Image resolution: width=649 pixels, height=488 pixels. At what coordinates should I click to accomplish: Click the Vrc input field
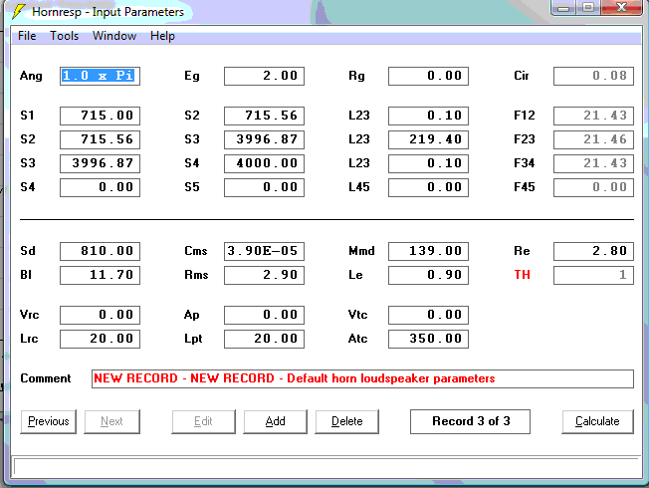coord(100,316)
